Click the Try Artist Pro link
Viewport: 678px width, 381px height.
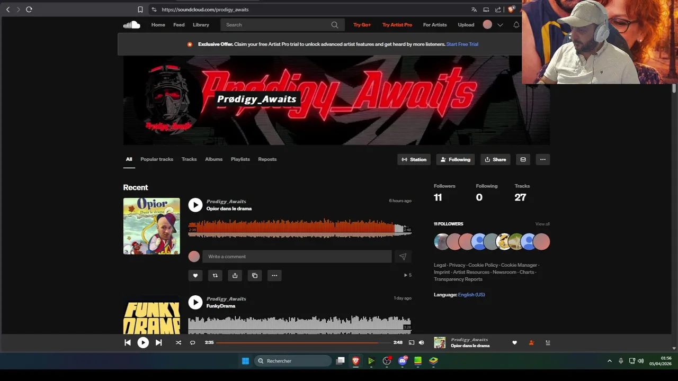coord(397,25)
